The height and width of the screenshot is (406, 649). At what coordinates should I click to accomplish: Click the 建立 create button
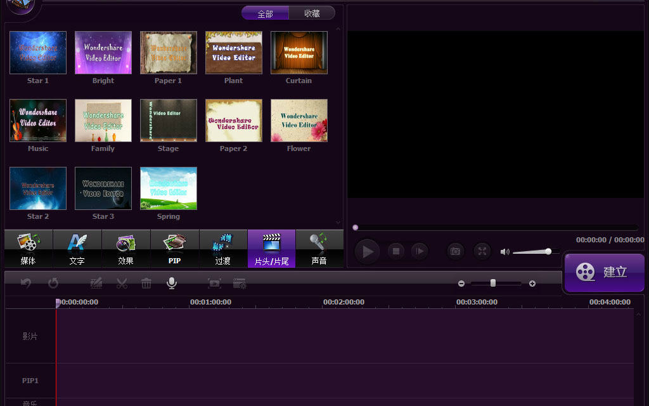[604, 272]
